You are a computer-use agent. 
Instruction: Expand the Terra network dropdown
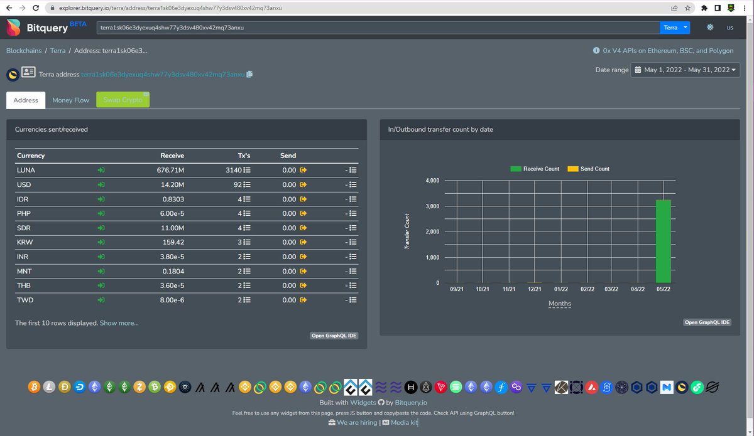point(675,28)
